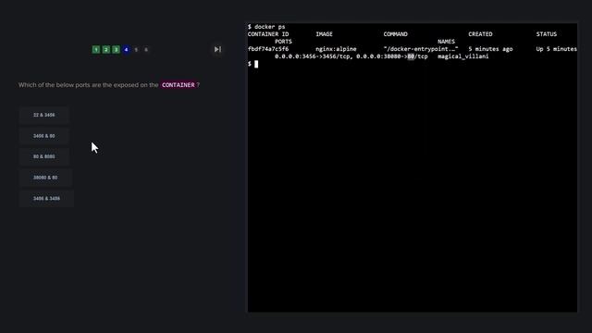Click port mapping 0.0.0.0:3456->3456/tcp
Image resolution: width=592 pixels, height=333 pixels.
tap(313, 56)
